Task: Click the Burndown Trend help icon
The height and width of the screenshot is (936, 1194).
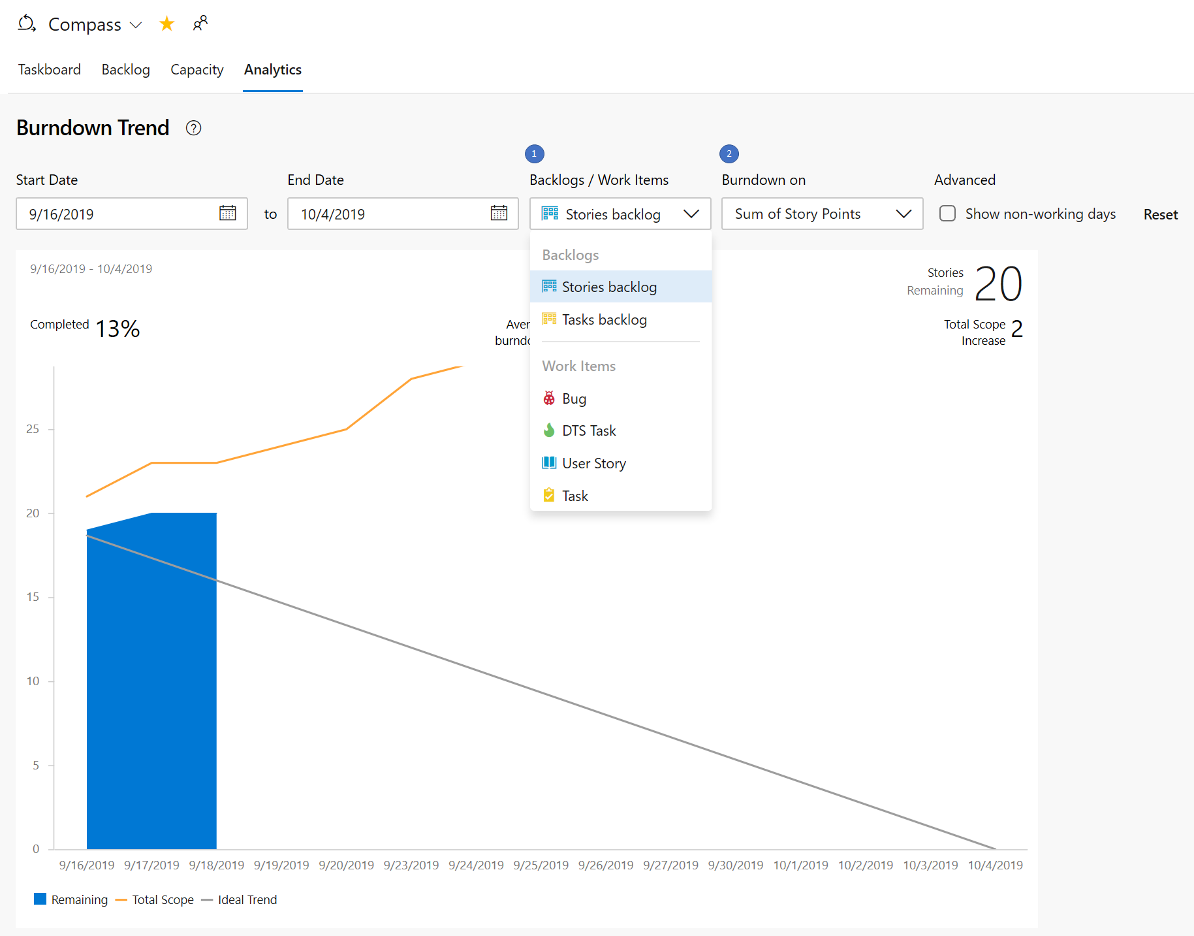Action: (193, 128)
